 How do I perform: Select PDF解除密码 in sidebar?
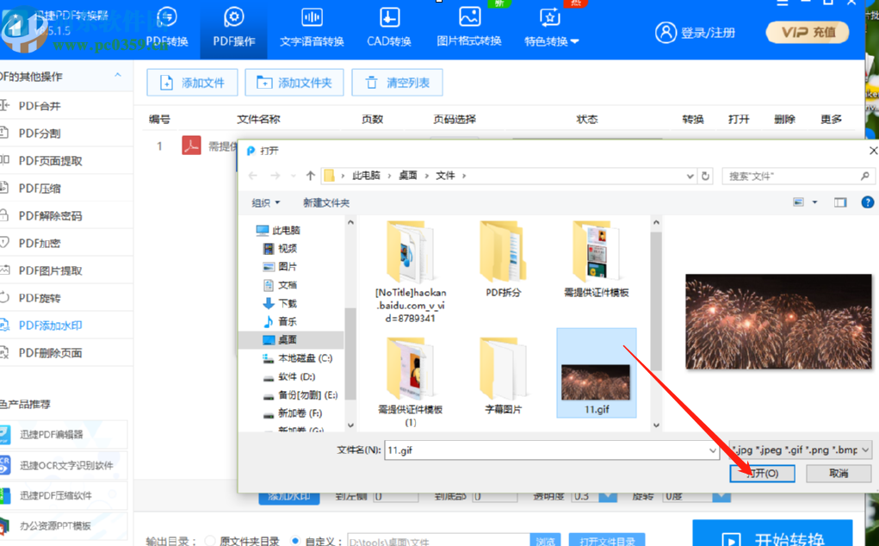coord(66,215)
